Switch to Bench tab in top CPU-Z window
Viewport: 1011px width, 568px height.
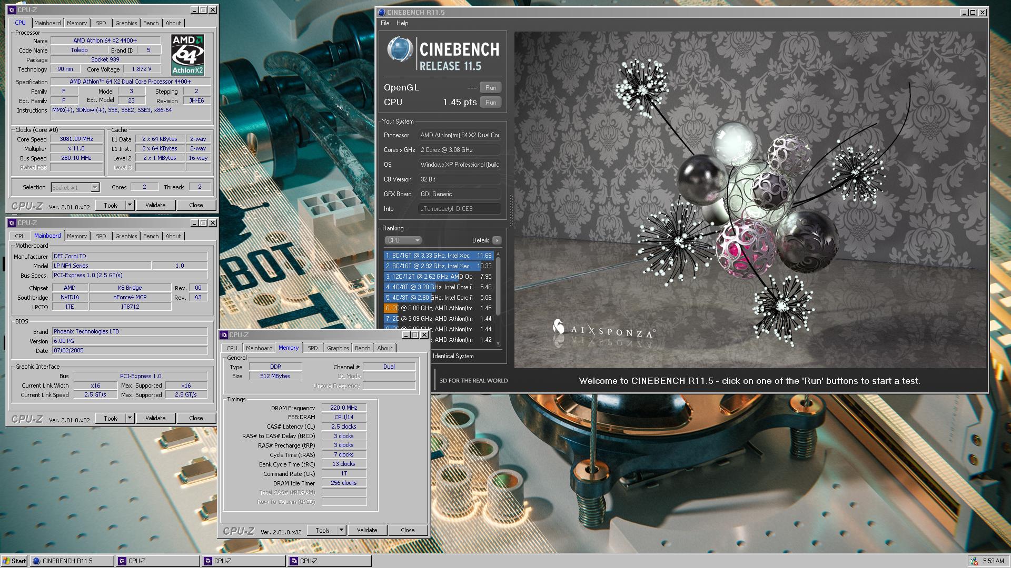151,23
